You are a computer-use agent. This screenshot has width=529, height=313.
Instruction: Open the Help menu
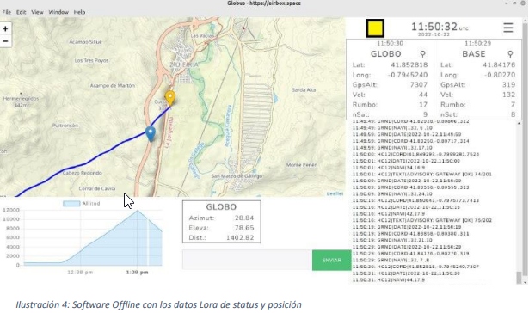(79, 12)
